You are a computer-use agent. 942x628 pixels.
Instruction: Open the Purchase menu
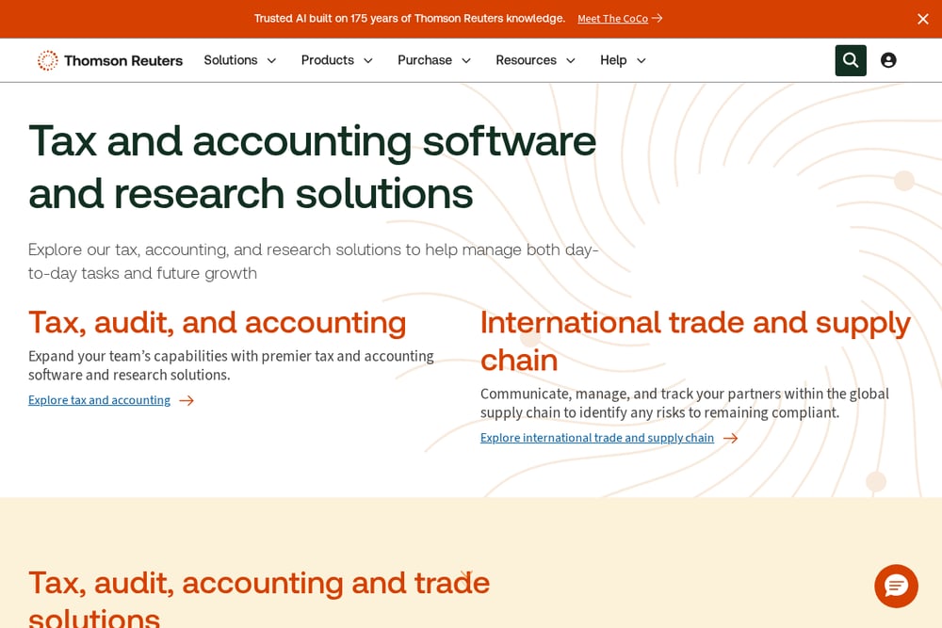click(425, 60)
